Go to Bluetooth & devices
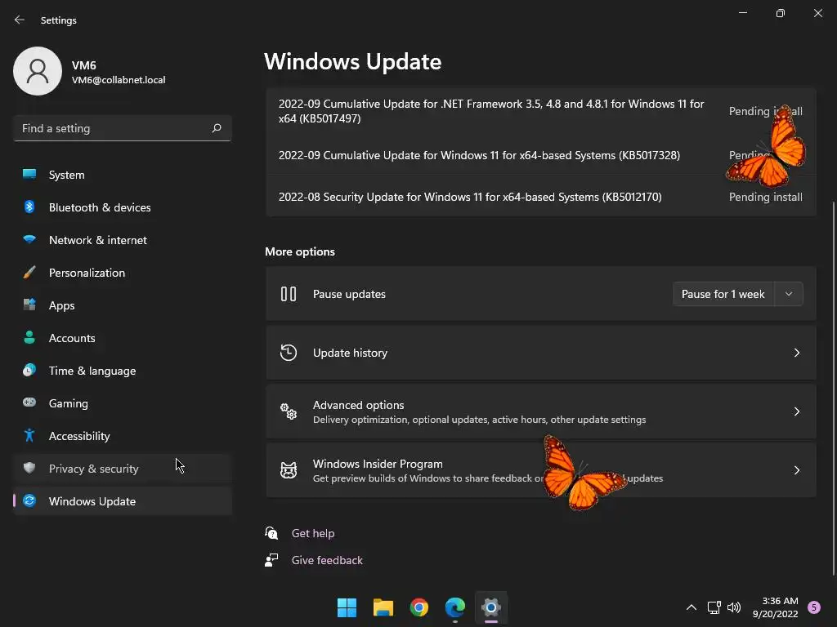837x627 pixels. 123,207
